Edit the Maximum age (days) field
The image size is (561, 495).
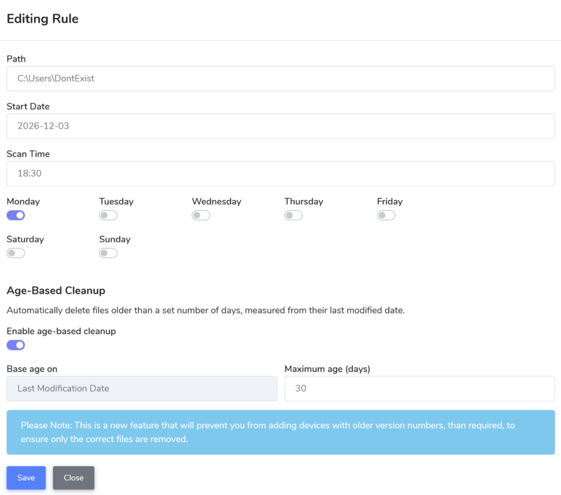pyautogui.click(x=420, y=388)
